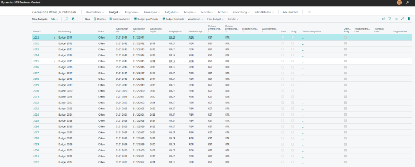
Task: Select the '01.01.2021' date cell
Action: 122,97
